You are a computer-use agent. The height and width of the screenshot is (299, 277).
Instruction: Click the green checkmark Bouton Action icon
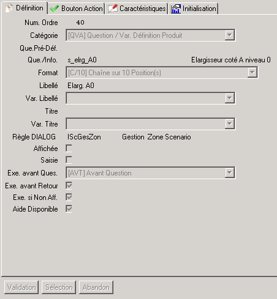pyautogui.click(x=55, y=9)
